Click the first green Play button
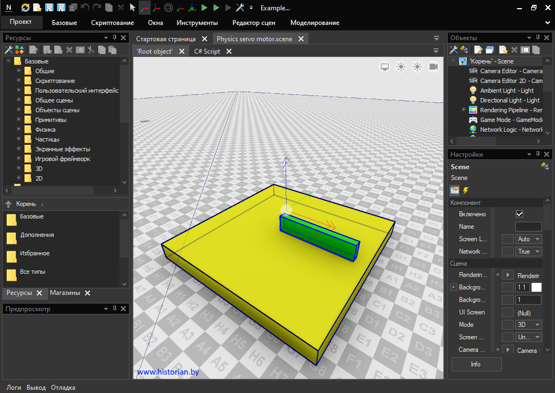This screenshot has height=393, width=555. (204, 8)
